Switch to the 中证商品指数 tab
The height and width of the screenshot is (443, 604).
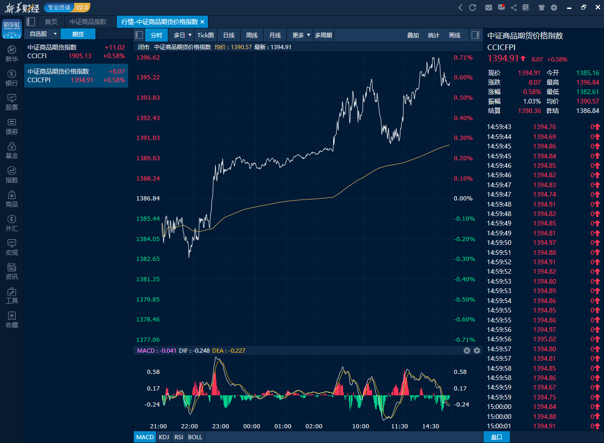88,22
